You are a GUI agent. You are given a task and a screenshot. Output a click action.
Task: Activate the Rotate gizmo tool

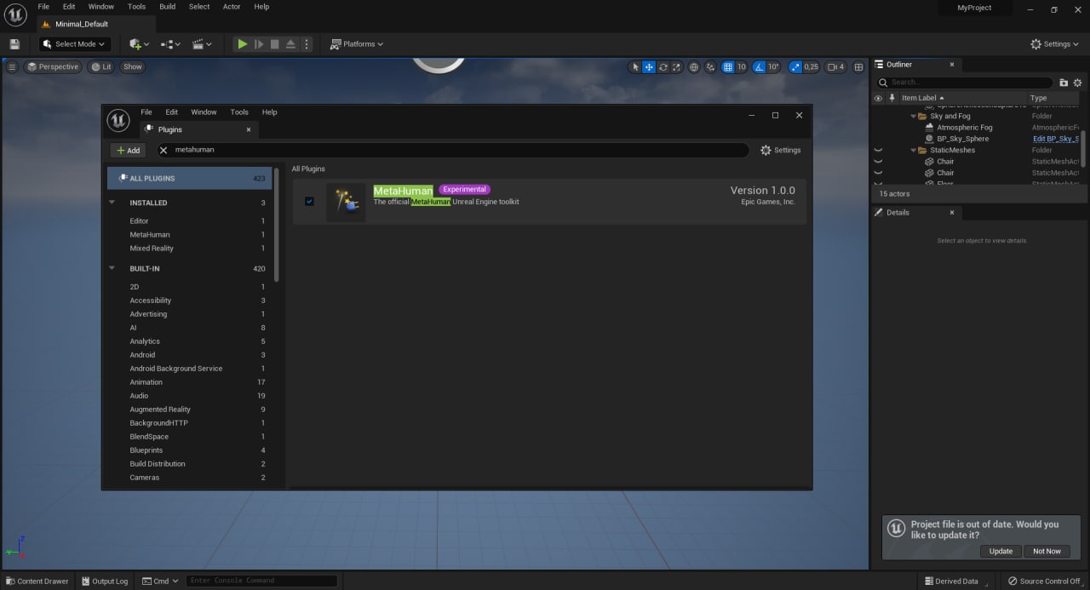tap(663, 66)
